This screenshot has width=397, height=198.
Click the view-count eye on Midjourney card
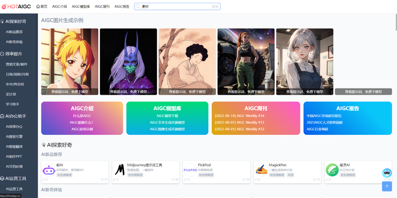point(173,179)
